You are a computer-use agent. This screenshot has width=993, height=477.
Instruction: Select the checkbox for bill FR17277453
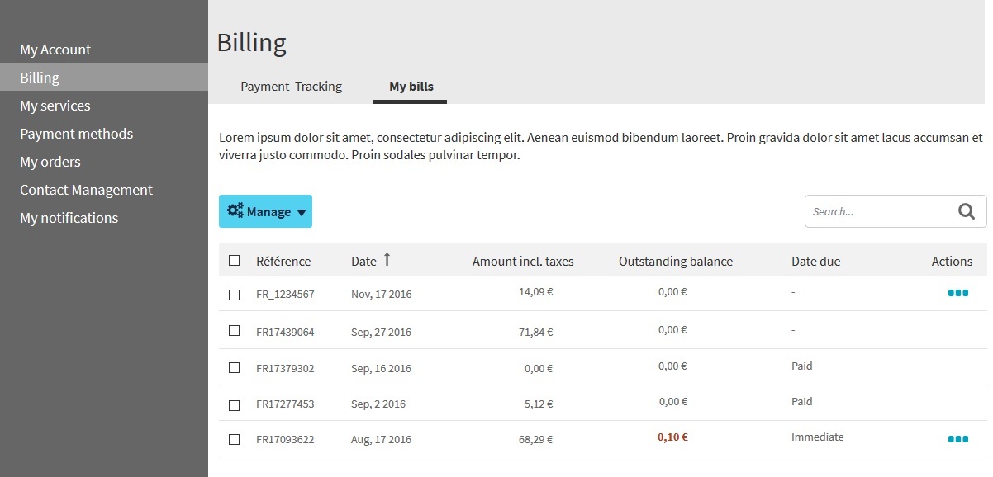click(x=235, y=405)
